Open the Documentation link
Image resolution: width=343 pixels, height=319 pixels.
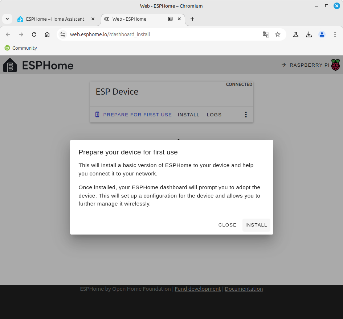click(x=244, y=289)
